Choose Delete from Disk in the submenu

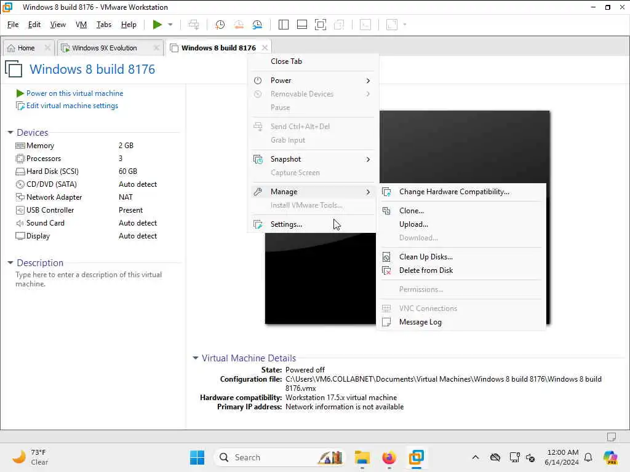(461, 270)
